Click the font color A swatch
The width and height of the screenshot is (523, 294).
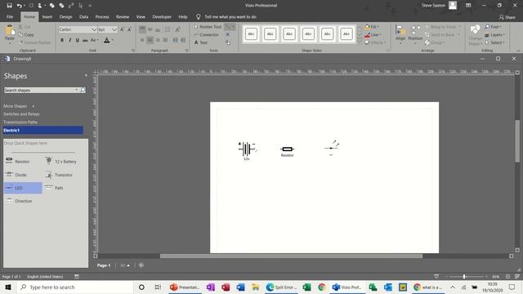click(107, 40)
